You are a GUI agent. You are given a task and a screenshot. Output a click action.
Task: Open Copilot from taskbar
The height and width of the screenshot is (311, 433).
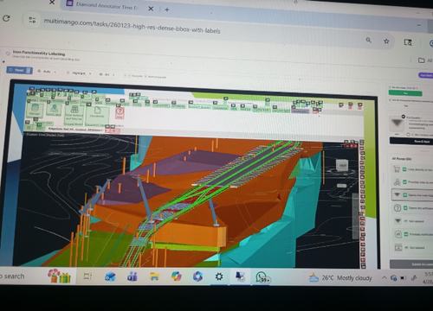[177, 276]
